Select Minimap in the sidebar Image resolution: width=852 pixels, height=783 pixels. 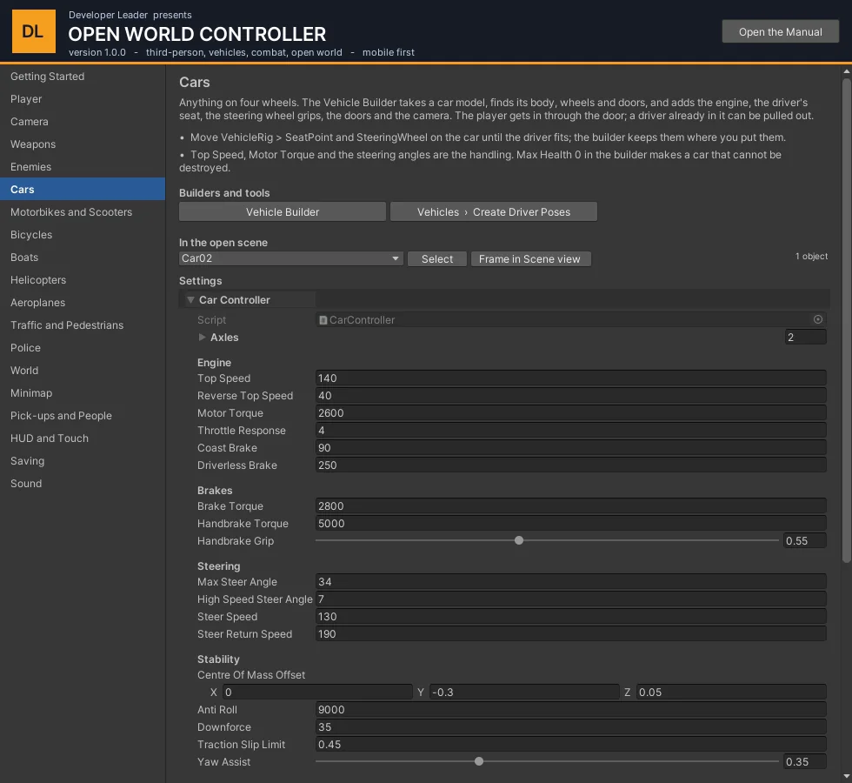pyautogui.click(x=83, y=393)
